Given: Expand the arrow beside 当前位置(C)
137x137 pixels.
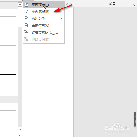Looking at the screenshot, I should (x=61, y=25).
